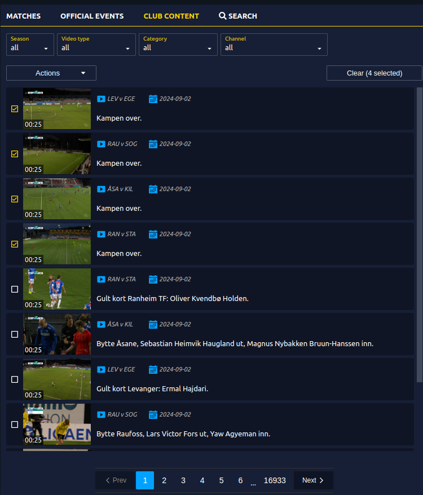Click calendar icon in RAN v STA Kampen over row
Image resolution: width=423 pixels, height=495 pixels.
[153, 234]
